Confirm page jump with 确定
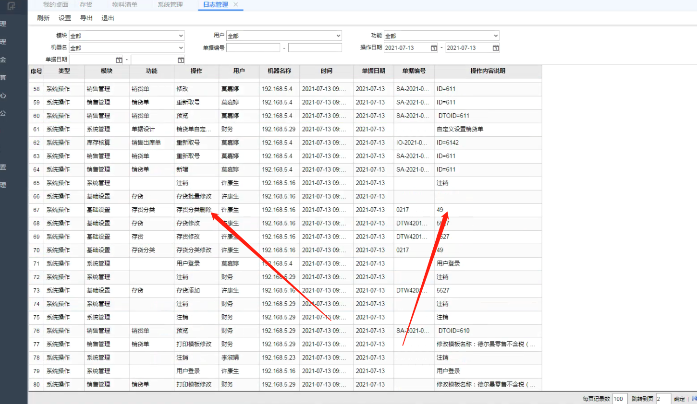This screenshot has height=404, width=697. click(679, 399)
